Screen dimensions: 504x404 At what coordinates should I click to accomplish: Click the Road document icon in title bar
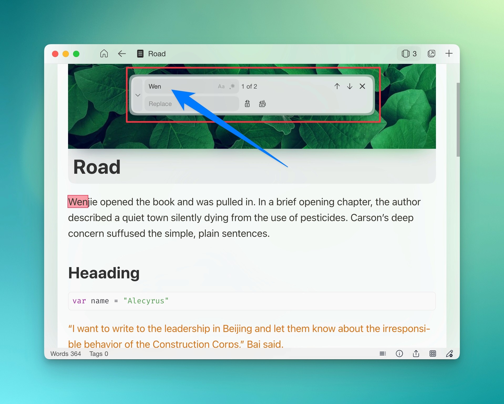tap(140, 54)
